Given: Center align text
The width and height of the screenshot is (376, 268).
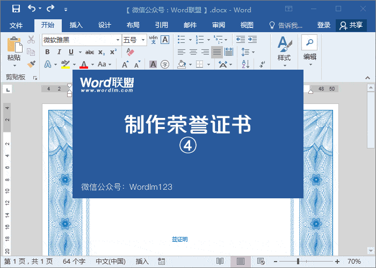Looking at the screenshot, I should [x=193, y=52].
